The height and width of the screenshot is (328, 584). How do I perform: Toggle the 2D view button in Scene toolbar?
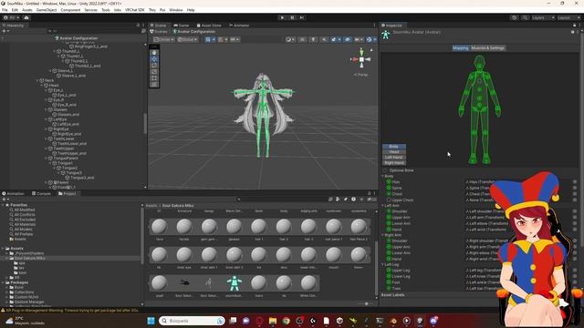302,39
